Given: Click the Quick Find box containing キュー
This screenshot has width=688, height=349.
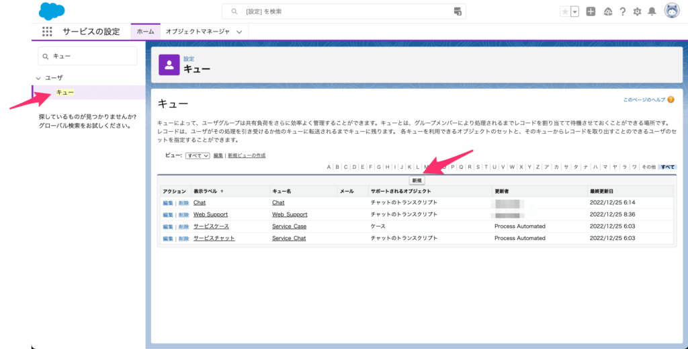Looking at the screenshot, I should click(x=87, y=56).
